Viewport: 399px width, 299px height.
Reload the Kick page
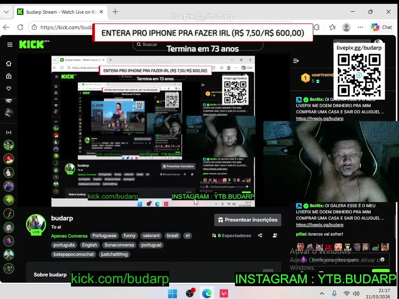[x=20, y=27]
